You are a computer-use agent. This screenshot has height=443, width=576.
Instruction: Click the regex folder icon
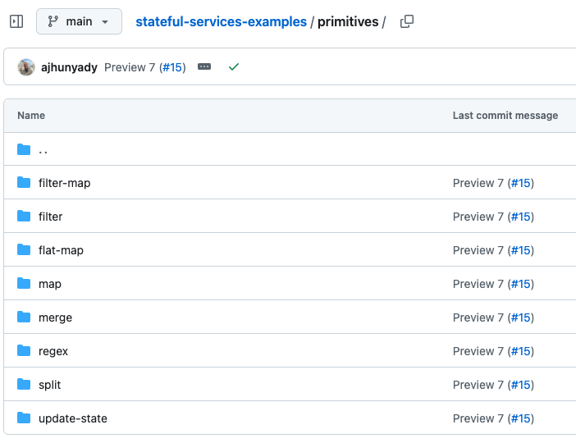pos(24,351)
